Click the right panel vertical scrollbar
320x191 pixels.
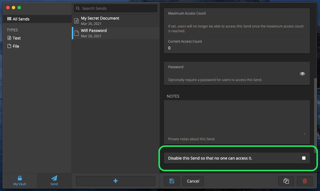point(315,115)
